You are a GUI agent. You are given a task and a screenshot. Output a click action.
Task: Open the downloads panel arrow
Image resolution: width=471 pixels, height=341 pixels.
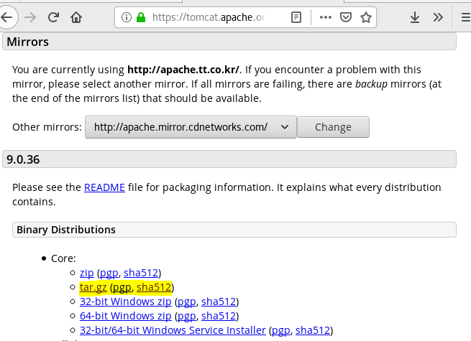[x=415, y=17]
